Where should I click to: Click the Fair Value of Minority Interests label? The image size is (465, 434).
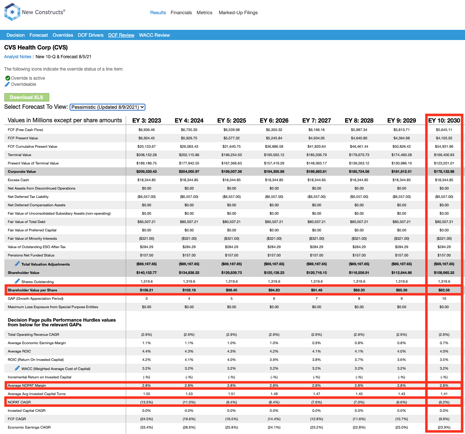[32, 239]
